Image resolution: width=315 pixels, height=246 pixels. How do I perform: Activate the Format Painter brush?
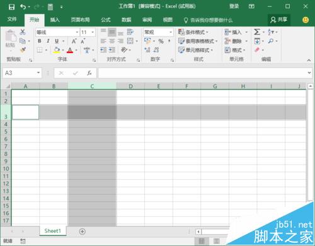coord(23,50)
